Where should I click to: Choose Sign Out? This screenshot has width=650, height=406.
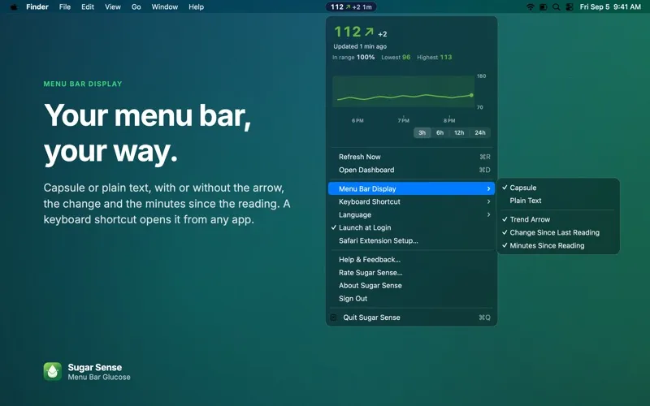point(411,299)
